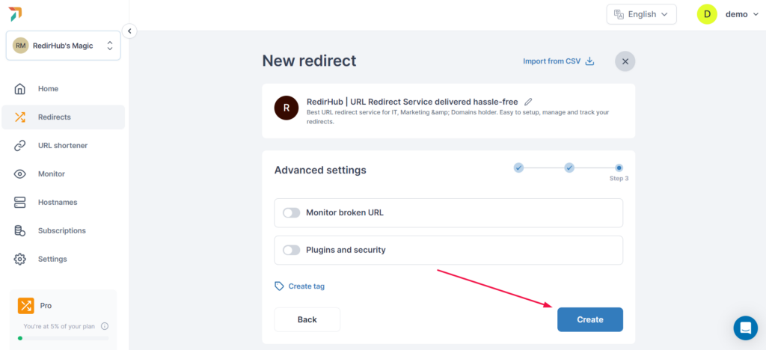Click the tag icon beside Create tag
766x350 pixels.
[x=279, y=286]
